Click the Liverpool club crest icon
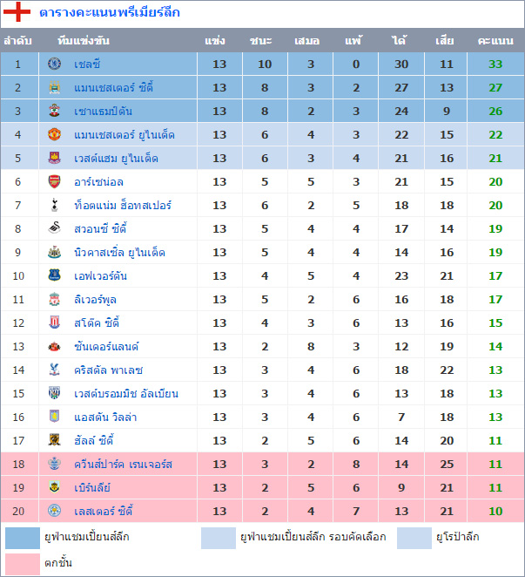This screenshot has width=525, height=577. (x=55, y=299)
